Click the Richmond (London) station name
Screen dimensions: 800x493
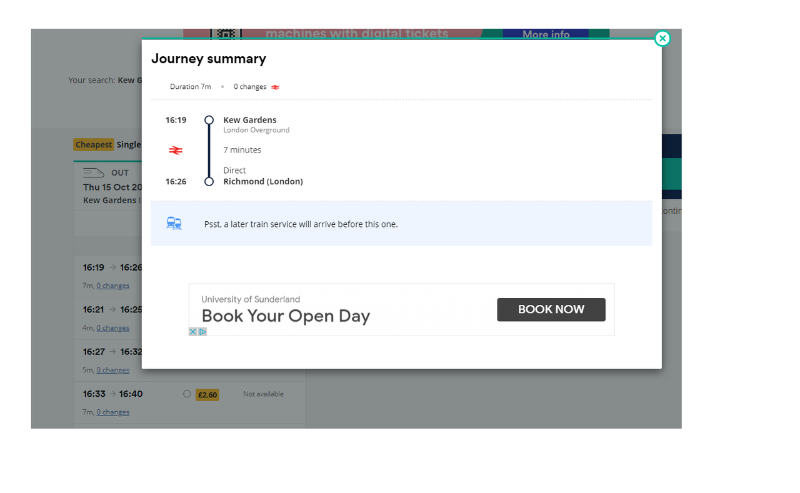[263, 182]
